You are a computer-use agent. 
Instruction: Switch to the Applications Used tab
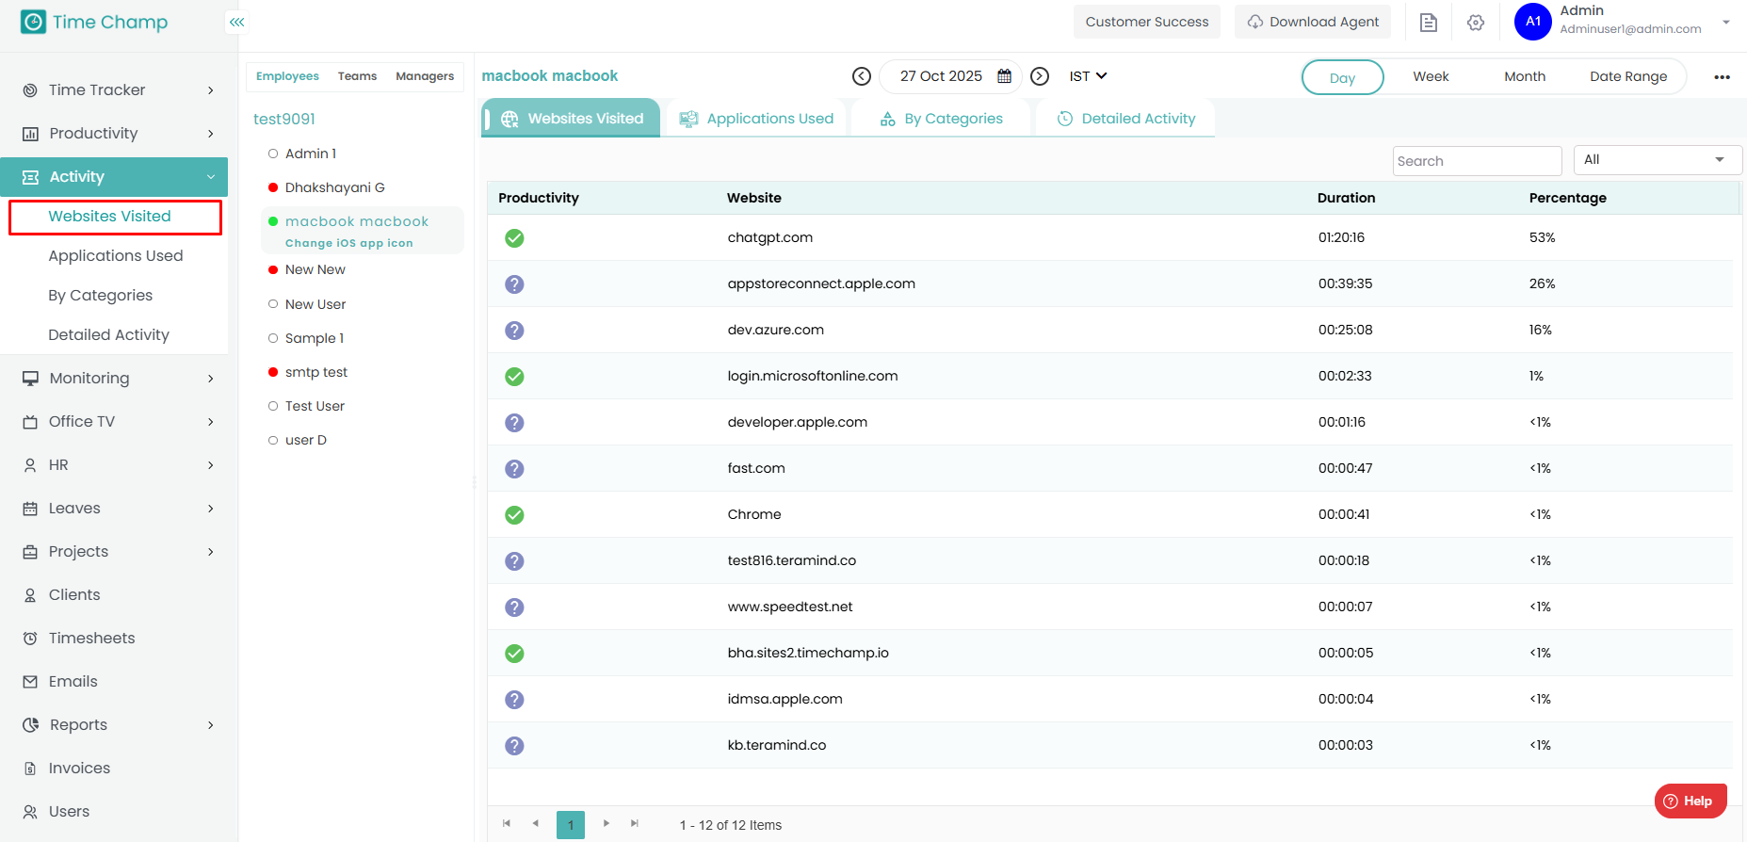(x=756, y=119)
